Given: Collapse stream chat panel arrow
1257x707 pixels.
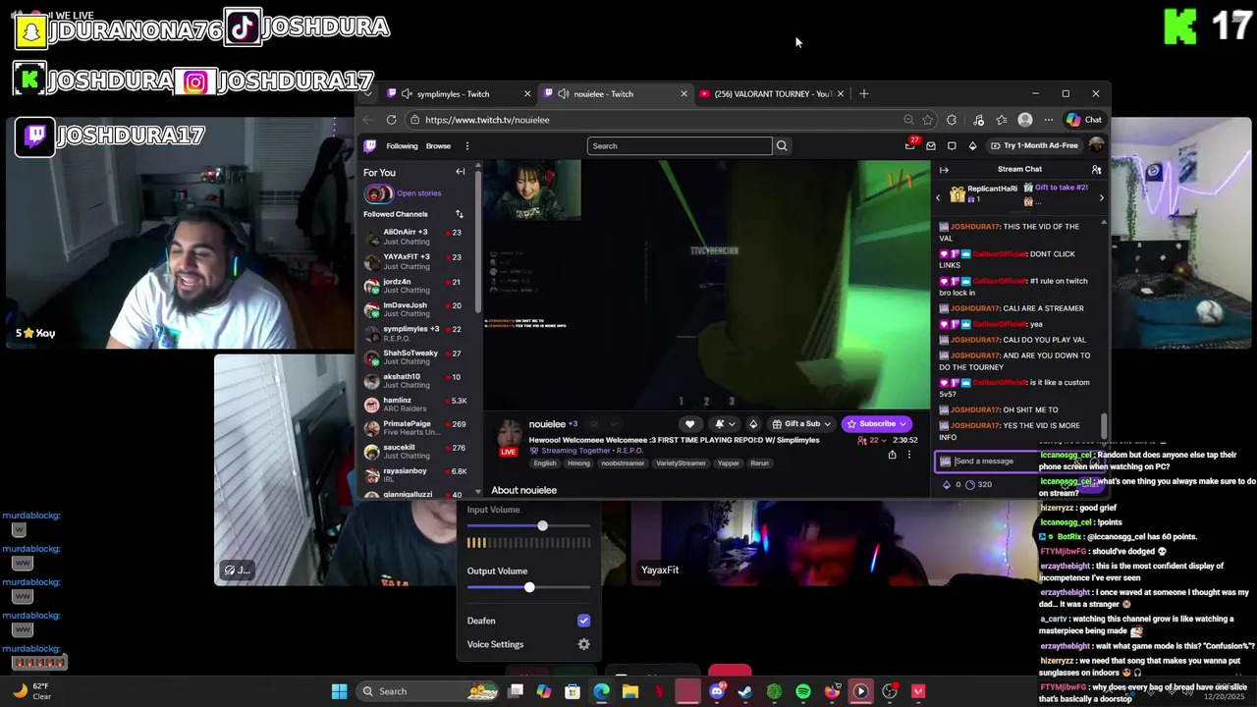Looking at the screenshot, I should coord(944,170).
